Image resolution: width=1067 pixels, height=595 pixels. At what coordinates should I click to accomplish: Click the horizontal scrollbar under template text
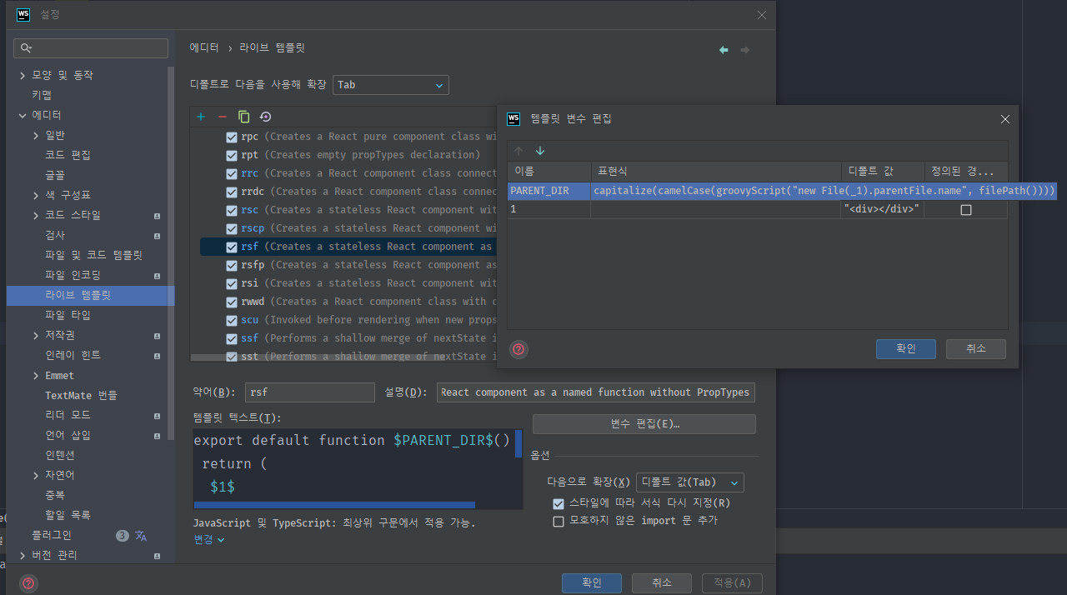[334, 504]
